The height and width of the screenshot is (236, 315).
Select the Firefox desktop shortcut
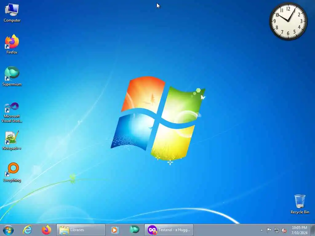pos(12,44)
